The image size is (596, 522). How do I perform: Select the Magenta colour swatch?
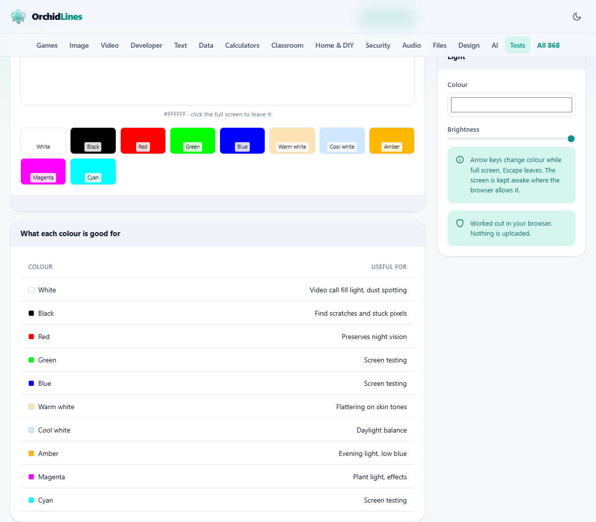tap(43, 172)
